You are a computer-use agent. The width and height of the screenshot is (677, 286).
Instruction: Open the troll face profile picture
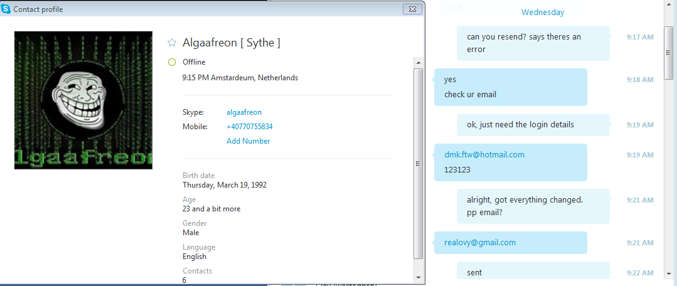coord(83,100)
